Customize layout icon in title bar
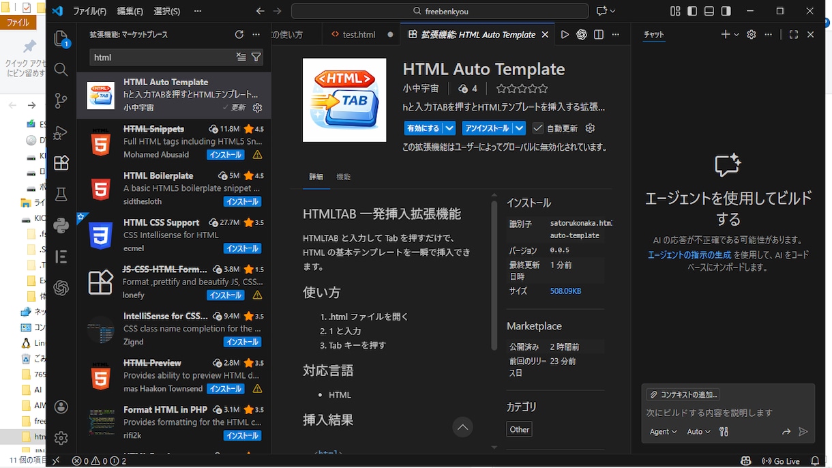Viewport: 832px width, 468px height. coord(675,12)
